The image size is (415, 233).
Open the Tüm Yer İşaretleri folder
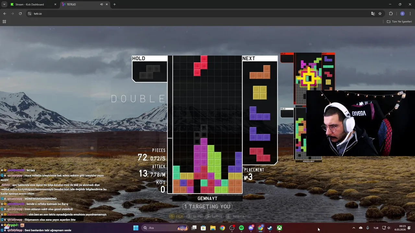(x=399, y=22)
